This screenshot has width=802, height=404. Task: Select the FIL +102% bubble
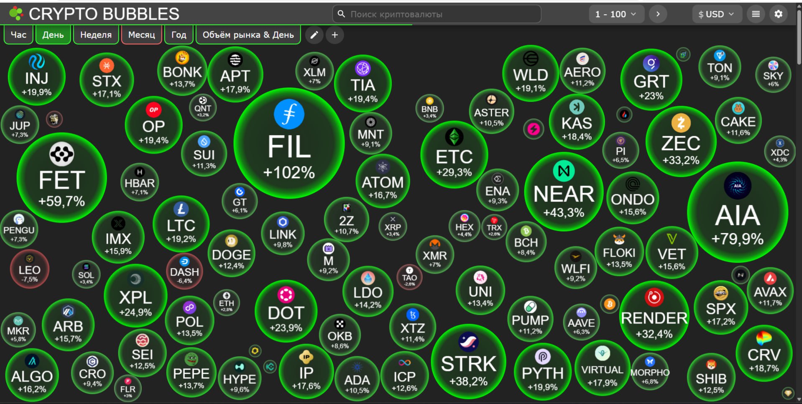pyautogui.click(x=289, y=143)
